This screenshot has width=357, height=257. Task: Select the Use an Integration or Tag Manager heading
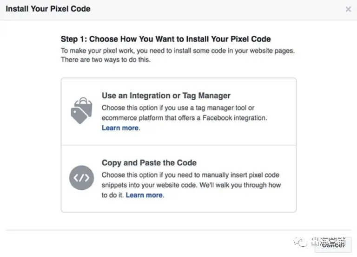click(166, 96)
